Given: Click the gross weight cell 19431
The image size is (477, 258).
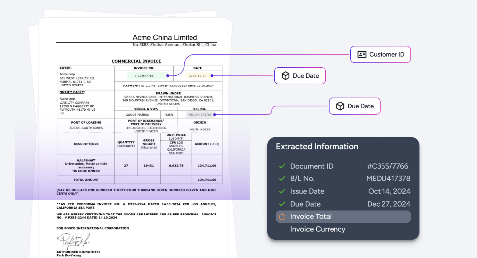Looking at the screenshot, I should click(149, 165).
